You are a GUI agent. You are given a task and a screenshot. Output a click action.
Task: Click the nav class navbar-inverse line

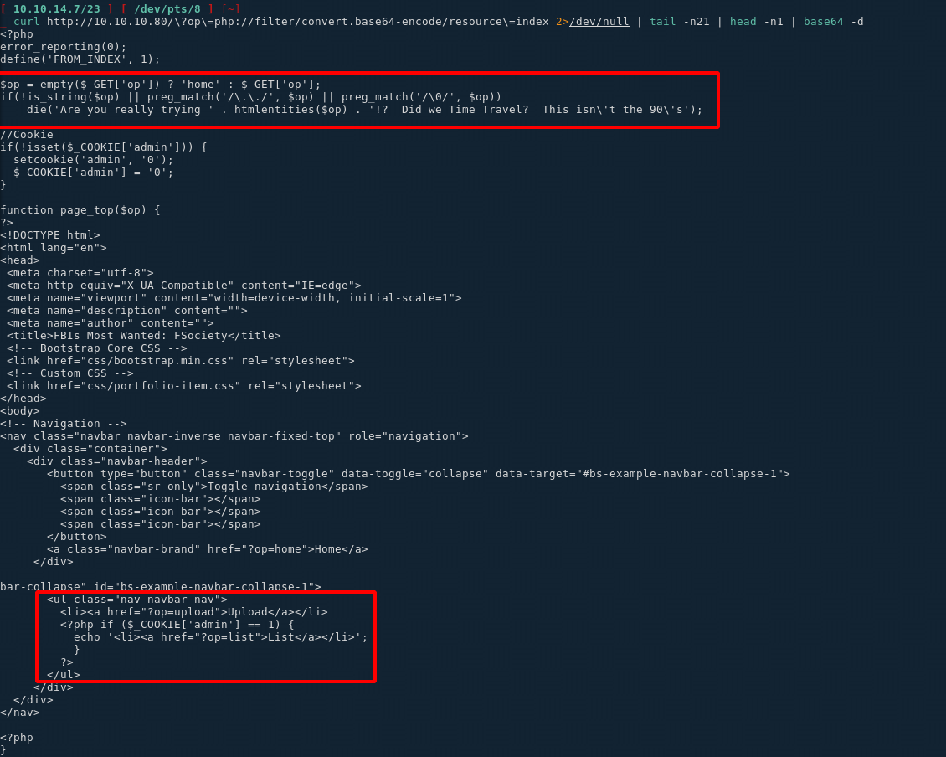(x=234, y=436)
